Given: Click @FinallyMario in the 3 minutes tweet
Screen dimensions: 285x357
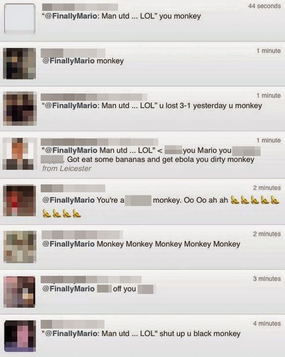Looking at the screenshot, I should click(68, 288).
